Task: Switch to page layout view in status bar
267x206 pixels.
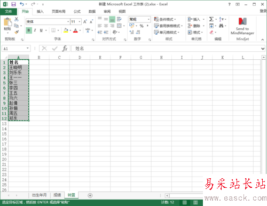Action: [x=195, y=202]
